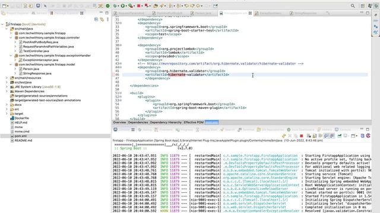Click the red stop icon in the top toolbar

click(x=138, y=5)
